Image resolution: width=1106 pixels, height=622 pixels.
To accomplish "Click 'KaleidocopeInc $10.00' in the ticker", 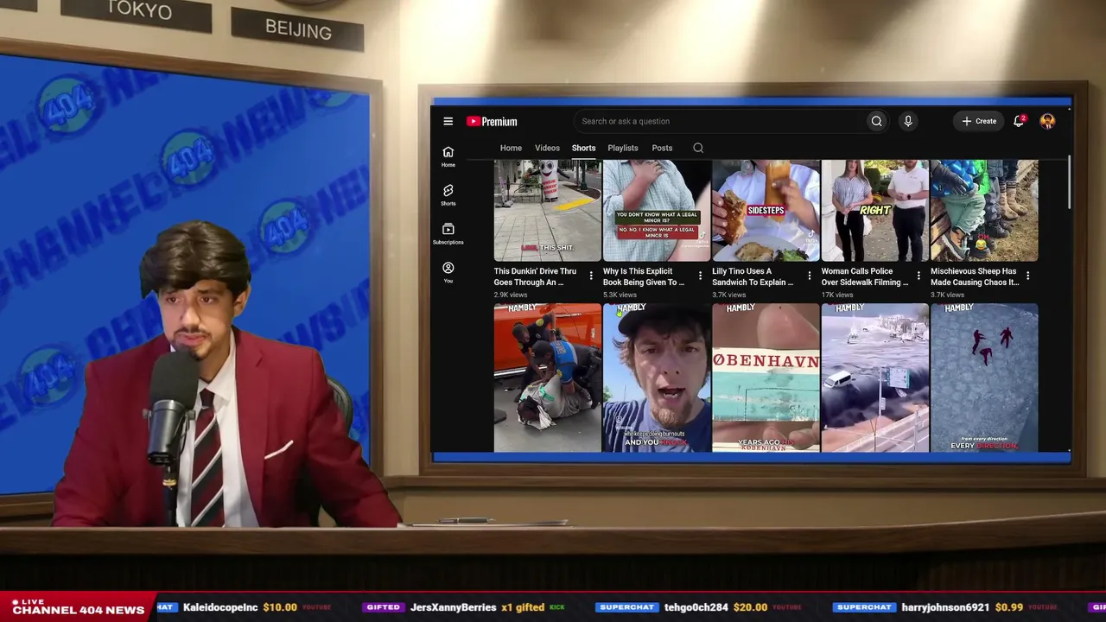I will pos(239,607).
